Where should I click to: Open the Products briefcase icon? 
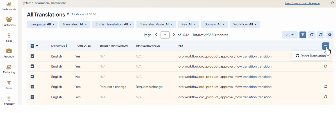[x=9, y=53]
